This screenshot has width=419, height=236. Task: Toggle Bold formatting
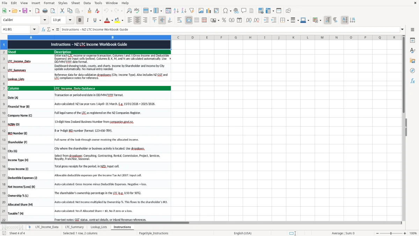pyautogui.click(x=80, y=20)
